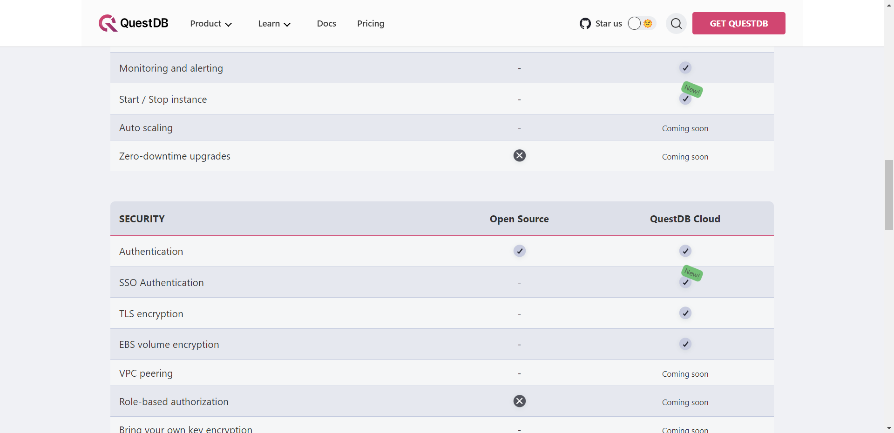894x433 pixels.
Task: Click the QuestDB logo icon
Action: click(107, 23)
